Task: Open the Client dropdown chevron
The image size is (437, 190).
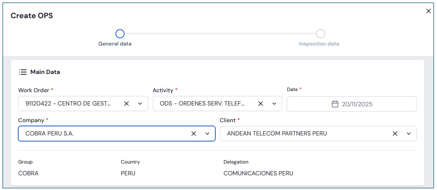Action: [408, 134]
